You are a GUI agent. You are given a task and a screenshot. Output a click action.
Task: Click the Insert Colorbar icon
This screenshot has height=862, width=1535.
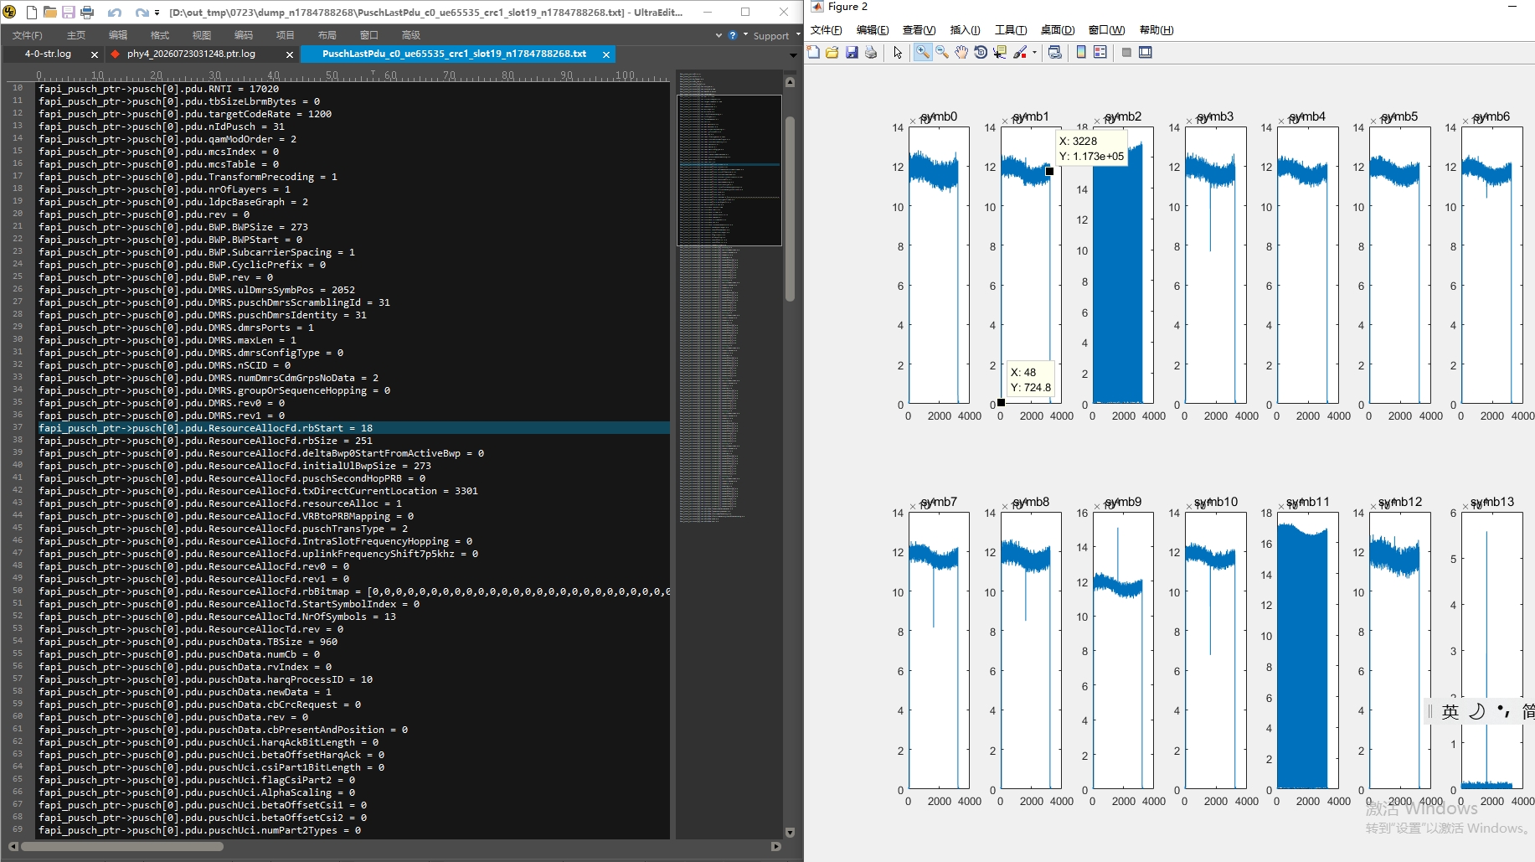pyautogui.click(x=1081, y=53)
